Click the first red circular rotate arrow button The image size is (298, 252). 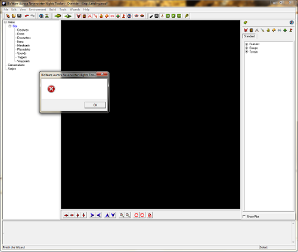(136, 215)
